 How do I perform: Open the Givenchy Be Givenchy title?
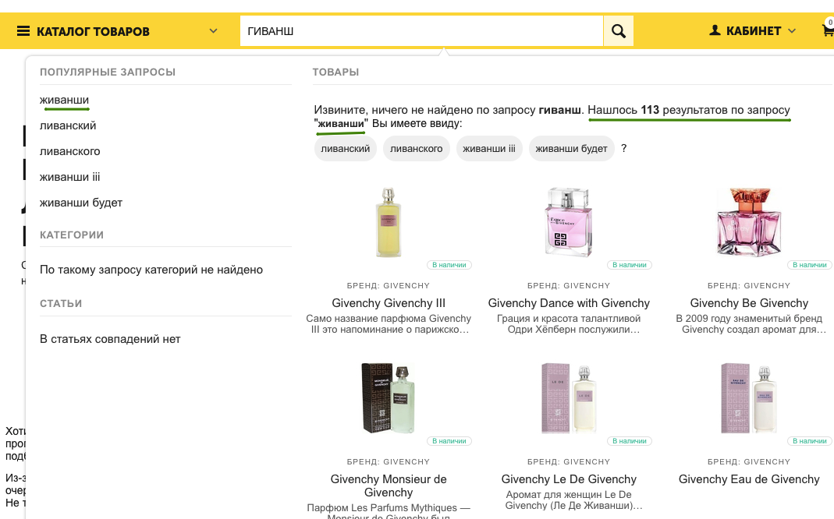click(749, 303)
